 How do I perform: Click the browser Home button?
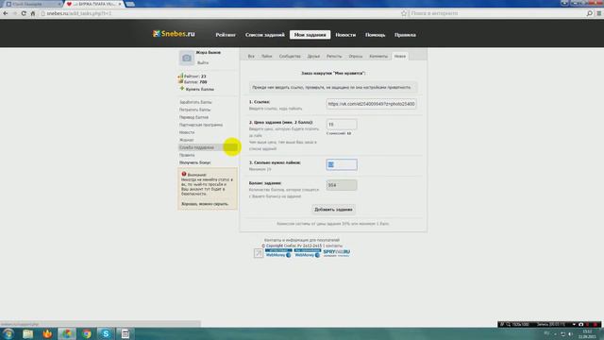(33, 13)
